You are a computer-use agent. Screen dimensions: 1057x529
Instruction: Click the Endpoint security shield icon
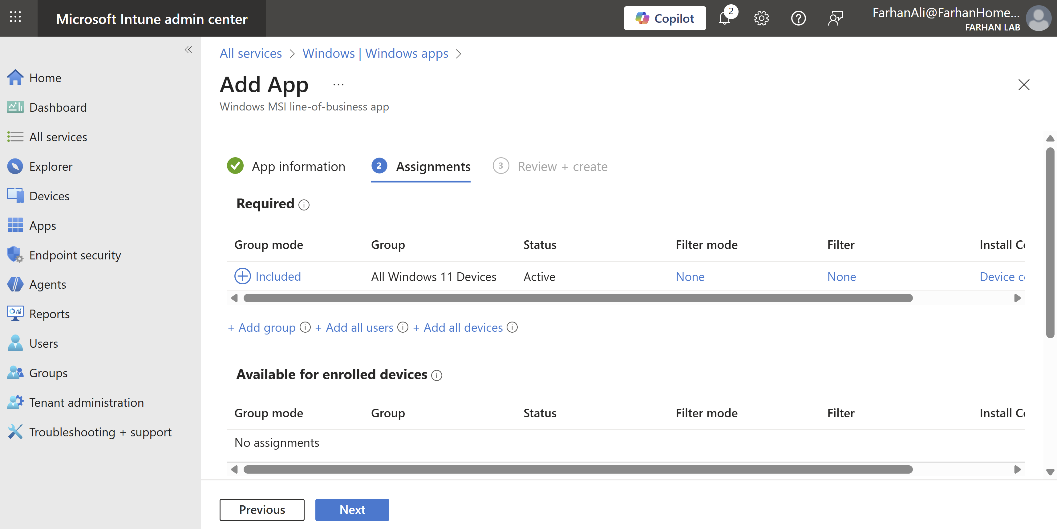[x=15, y=255]
